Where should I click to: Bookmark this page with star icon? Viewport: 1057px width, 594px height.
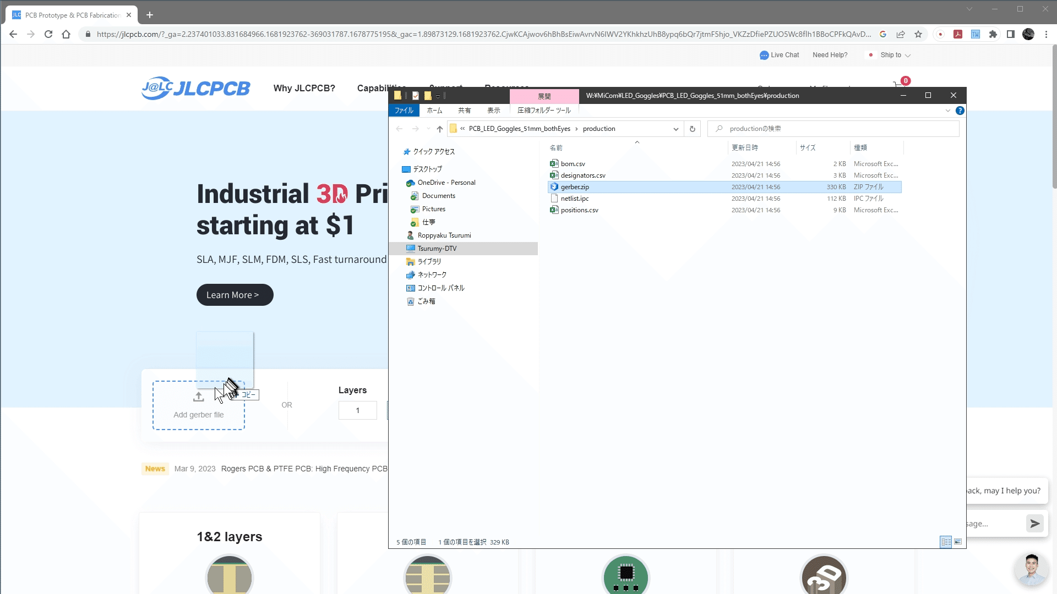click(x=918, y=34)
